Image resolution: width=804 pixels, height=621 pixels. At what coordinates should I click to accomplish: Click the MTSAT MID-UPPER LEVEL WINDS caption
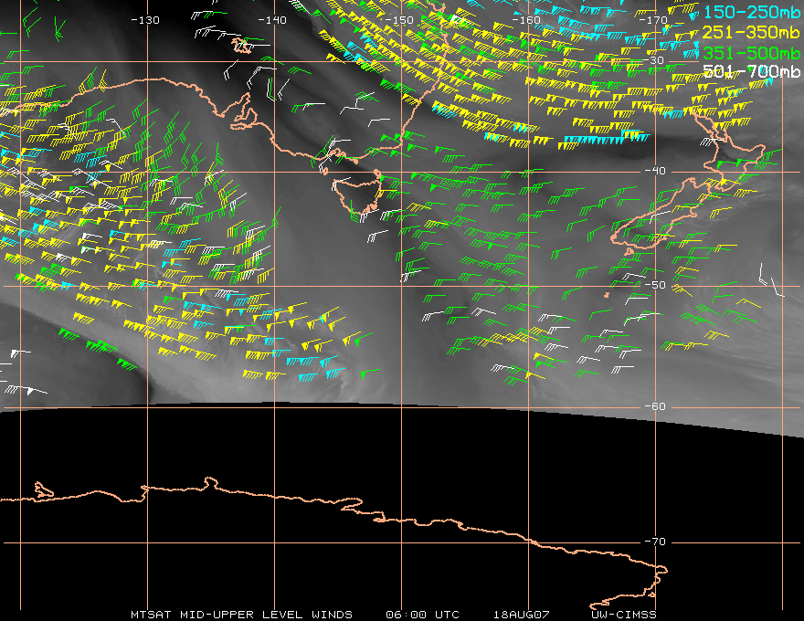241,615
